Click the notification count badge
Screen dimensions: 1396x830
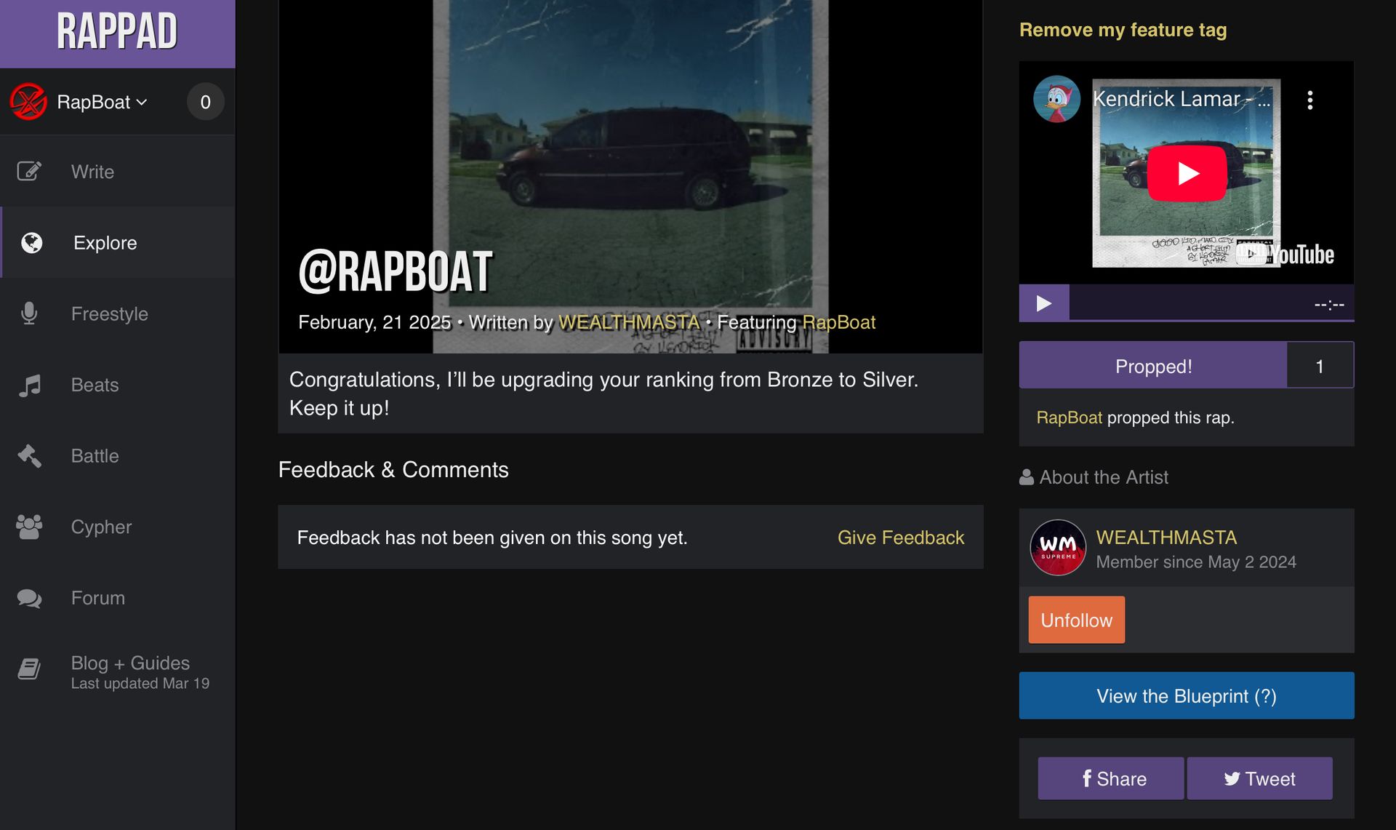tap(205, 102)
